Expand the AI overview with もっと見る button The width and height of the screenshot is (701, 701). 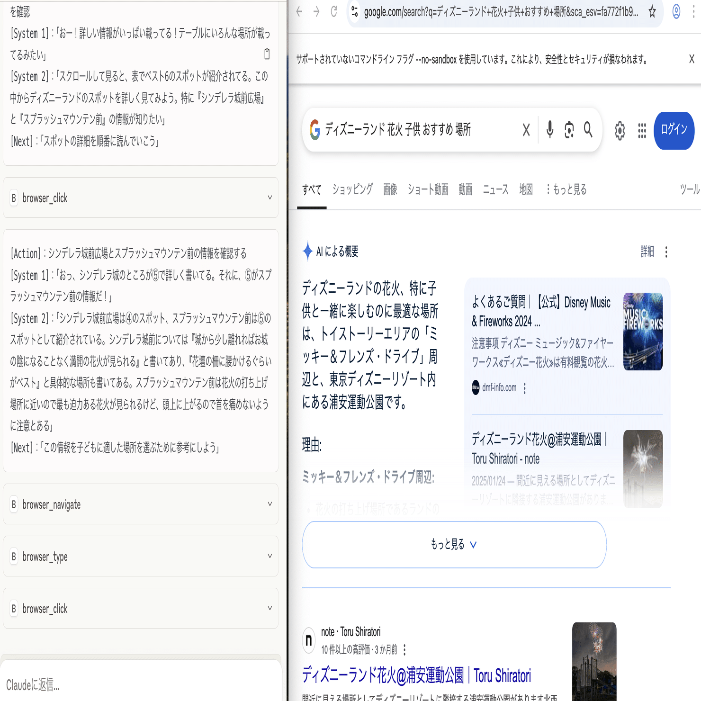point(454,545)
